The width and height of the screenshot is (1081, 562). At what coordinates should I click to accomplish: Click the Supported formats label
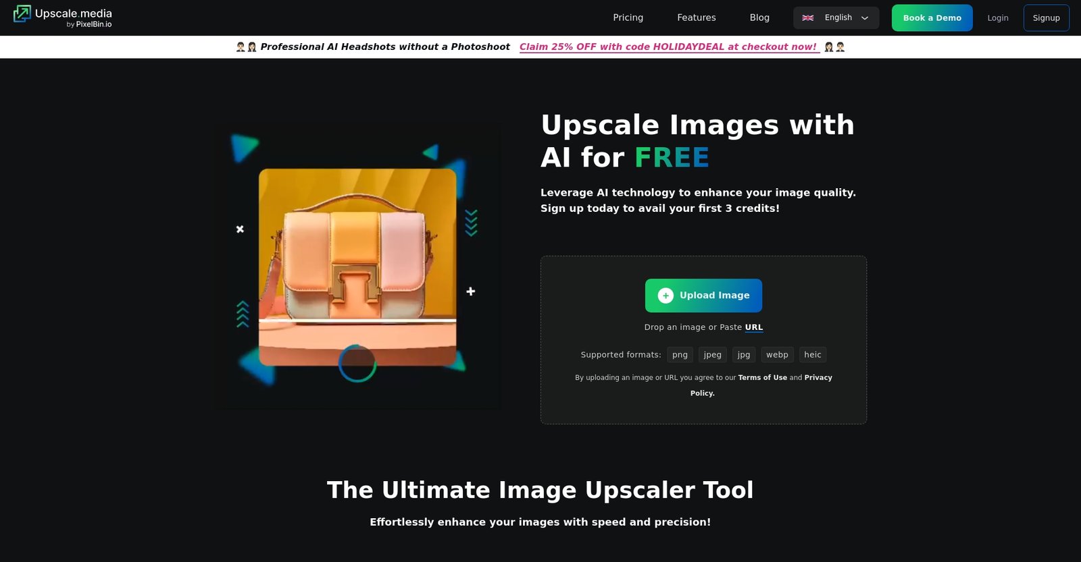coord(621,355)
